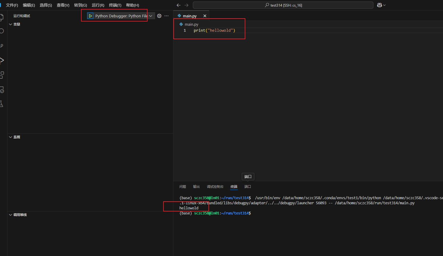Open the debug view's more actions ellipsis
443x256 pixels.
(x=166, y=16)
